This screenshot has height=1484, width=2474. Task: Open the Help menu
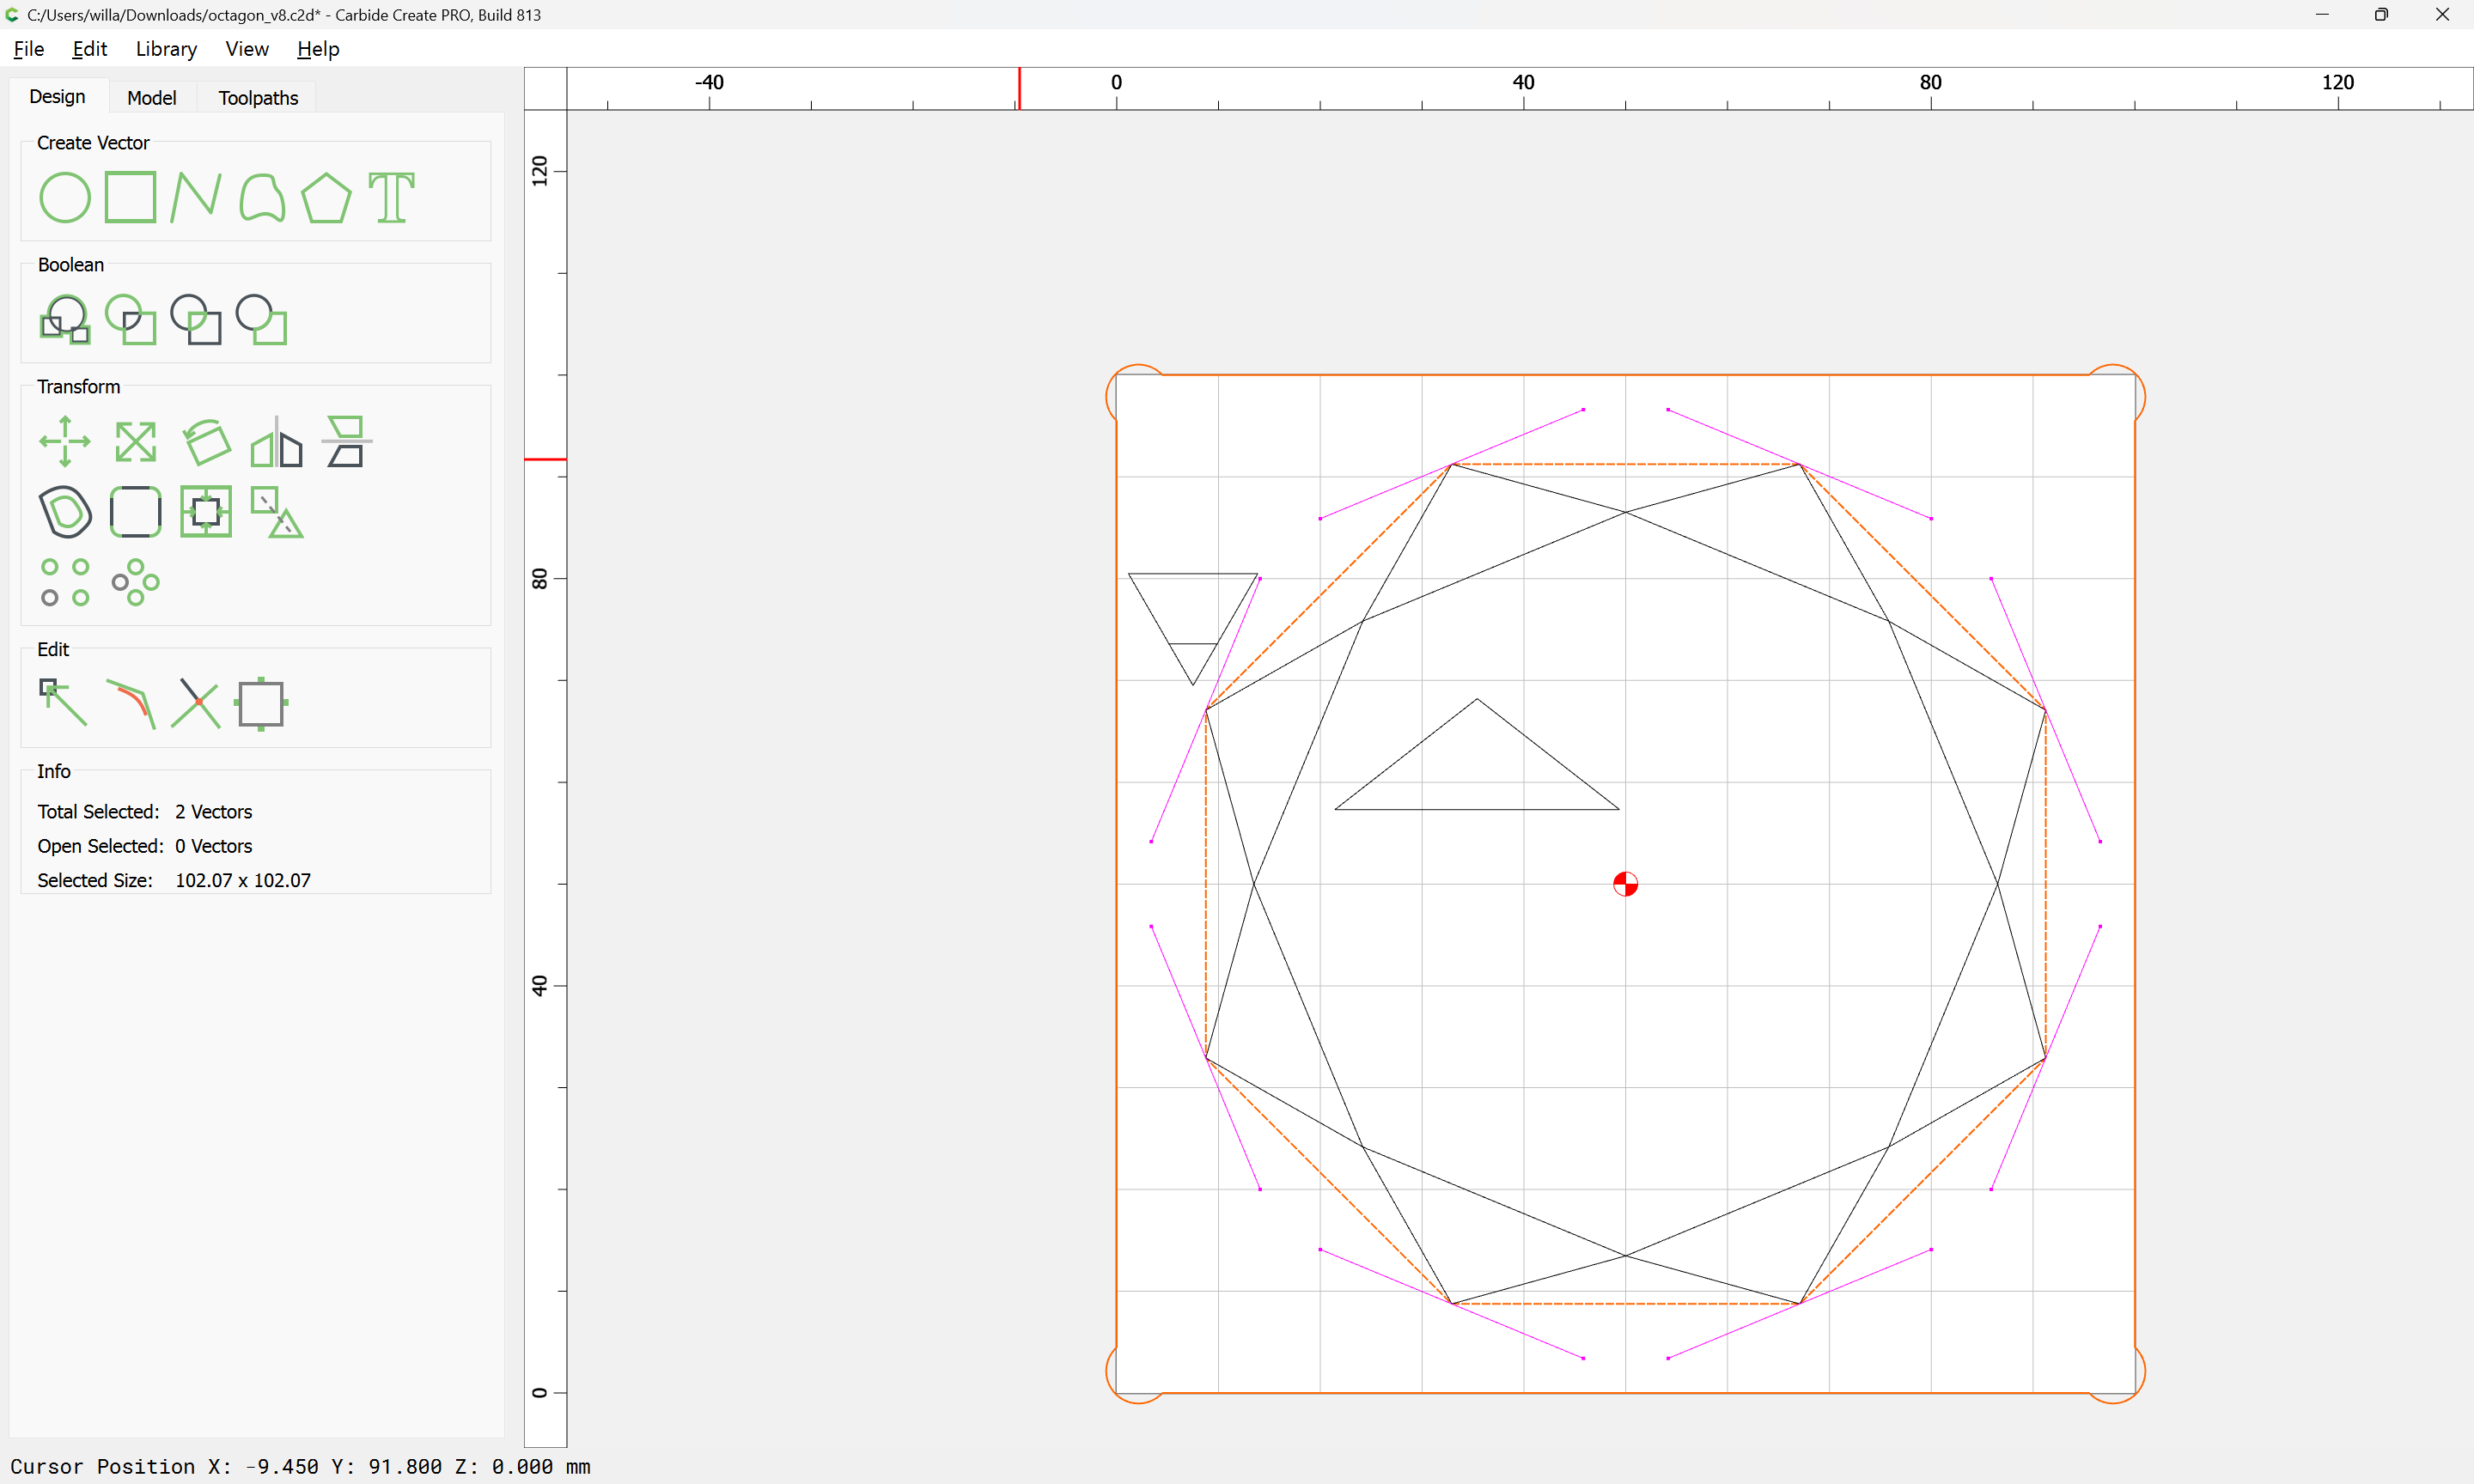pyautogui.click(x=318, y=49)
